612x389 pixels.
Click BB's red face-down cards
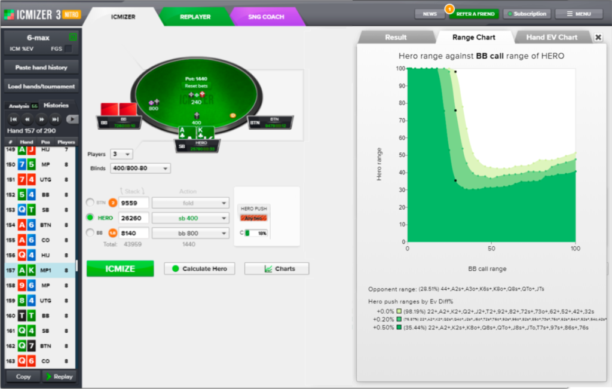(x=119, y=109)
